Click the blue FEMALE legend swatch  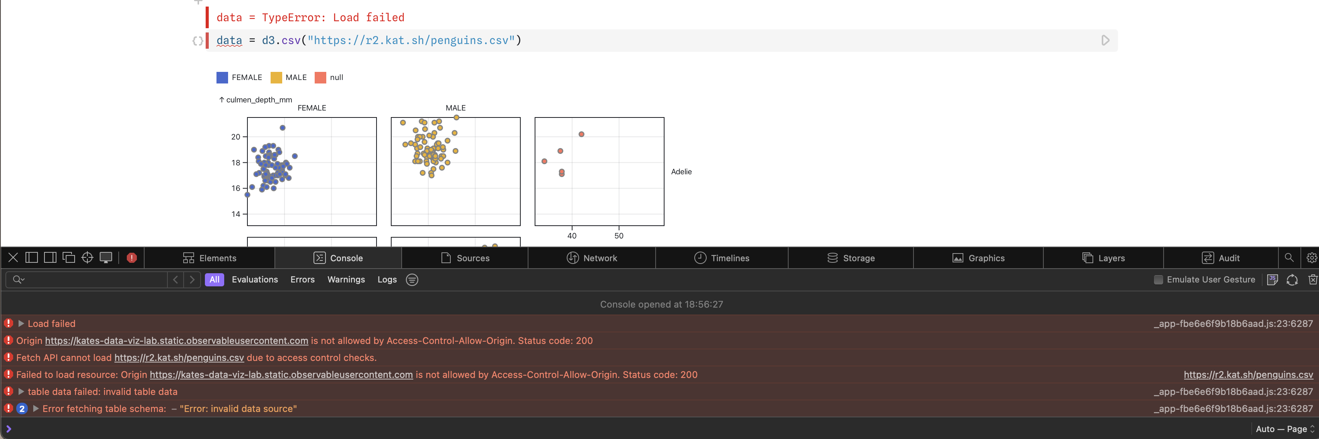click(222, 77)
